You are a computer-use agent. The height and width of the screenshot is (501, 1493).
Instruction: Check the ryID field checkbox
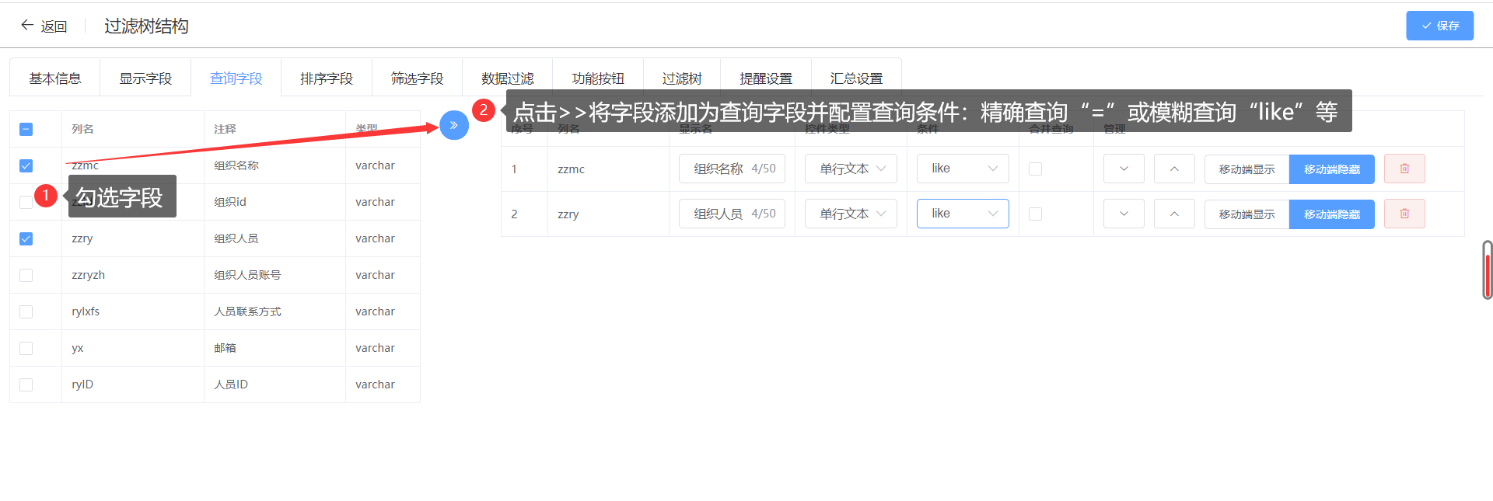pyautogui.click(x=26, y=384)
